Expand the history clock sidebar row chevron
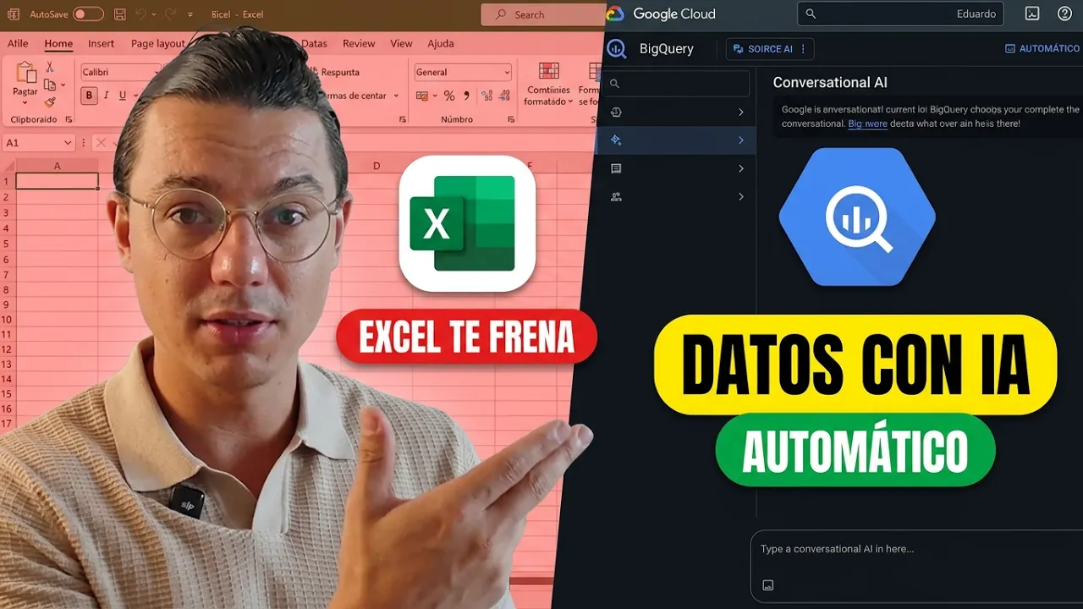The image size is (1083, 609). [x=741, y=112]
